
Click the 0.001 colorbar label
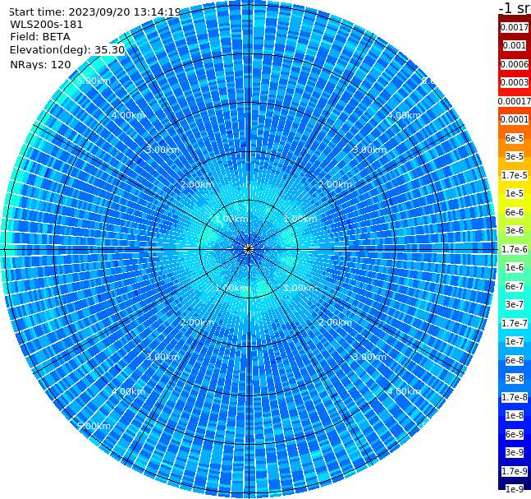tap(515, 45)
